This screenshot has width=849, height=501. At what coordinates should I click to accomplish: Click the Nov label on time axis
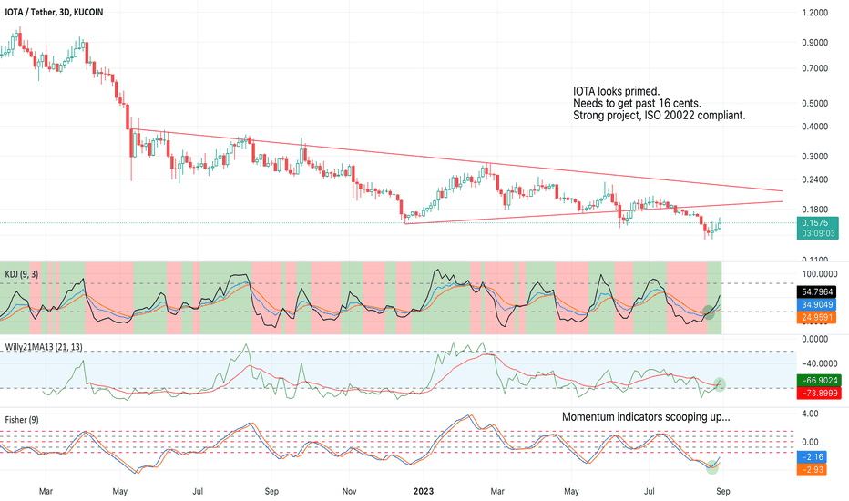(x=349, y=491)
